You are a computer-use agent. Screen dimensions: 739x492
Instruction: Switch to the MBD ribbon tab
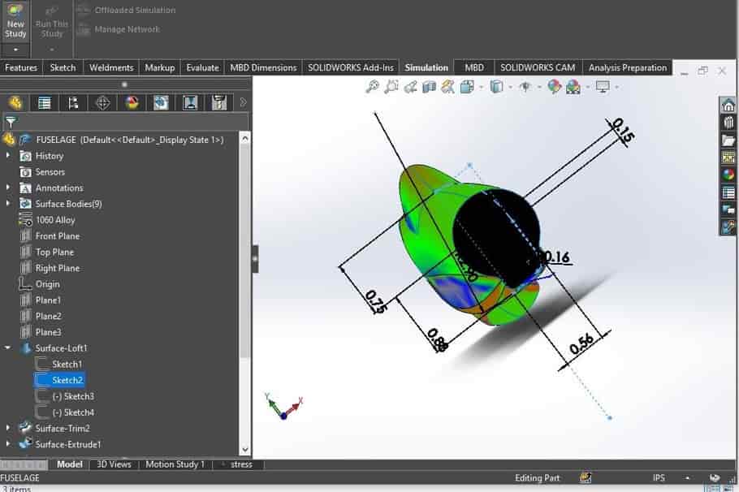(473, 67)
